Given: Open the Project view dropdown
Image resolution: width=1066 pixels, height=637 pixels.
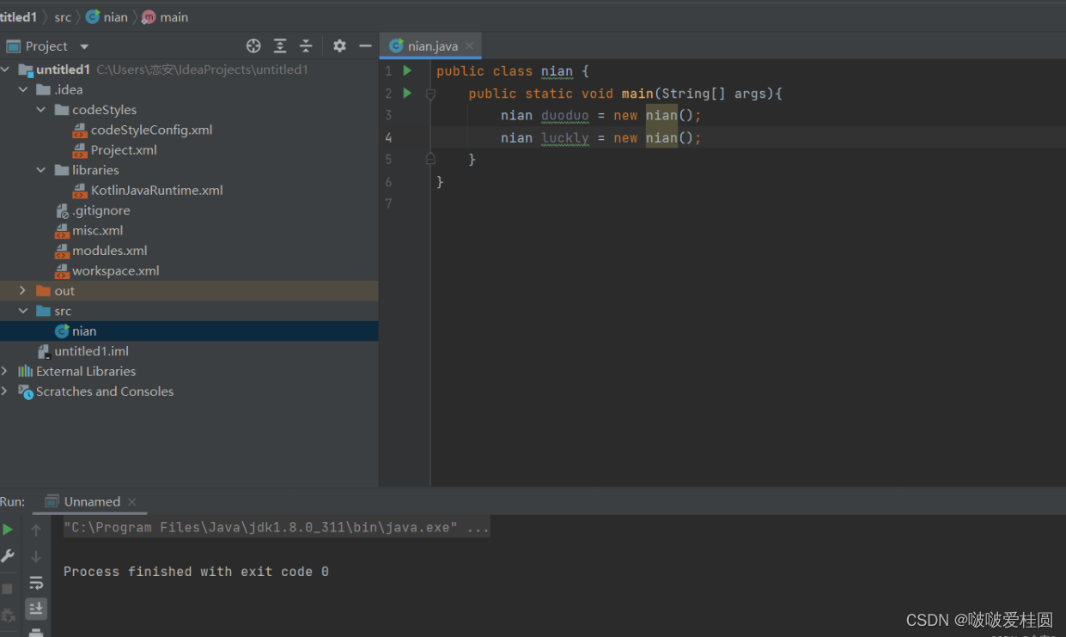Looking at the screenshot, I should pos(82,45).
